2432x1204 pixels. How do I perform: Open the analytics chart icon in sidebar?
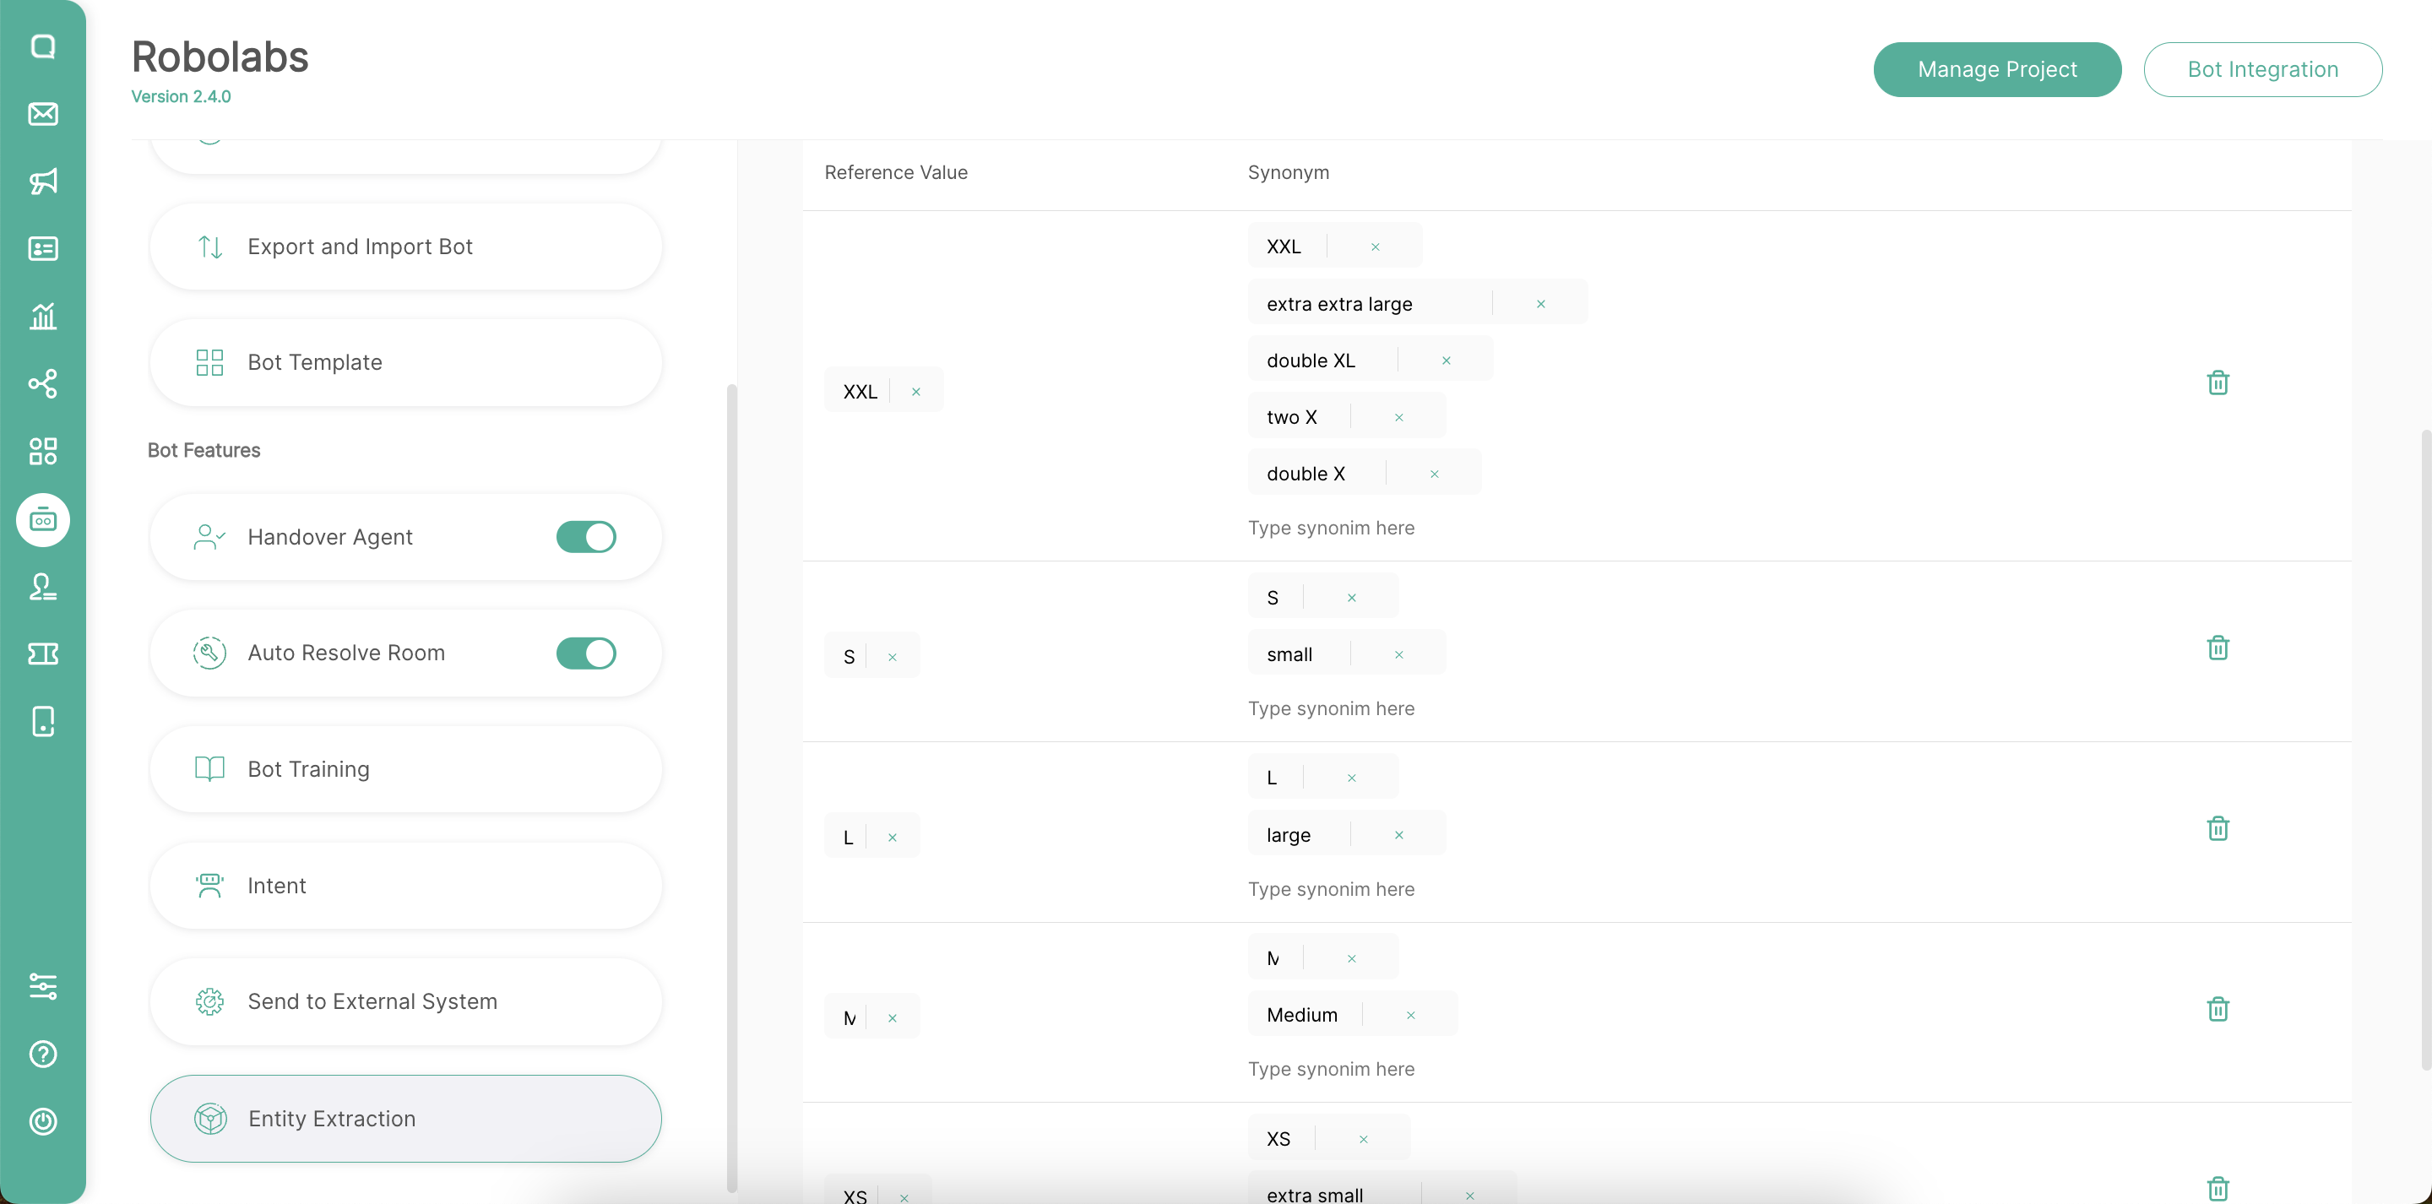(43, 317)
